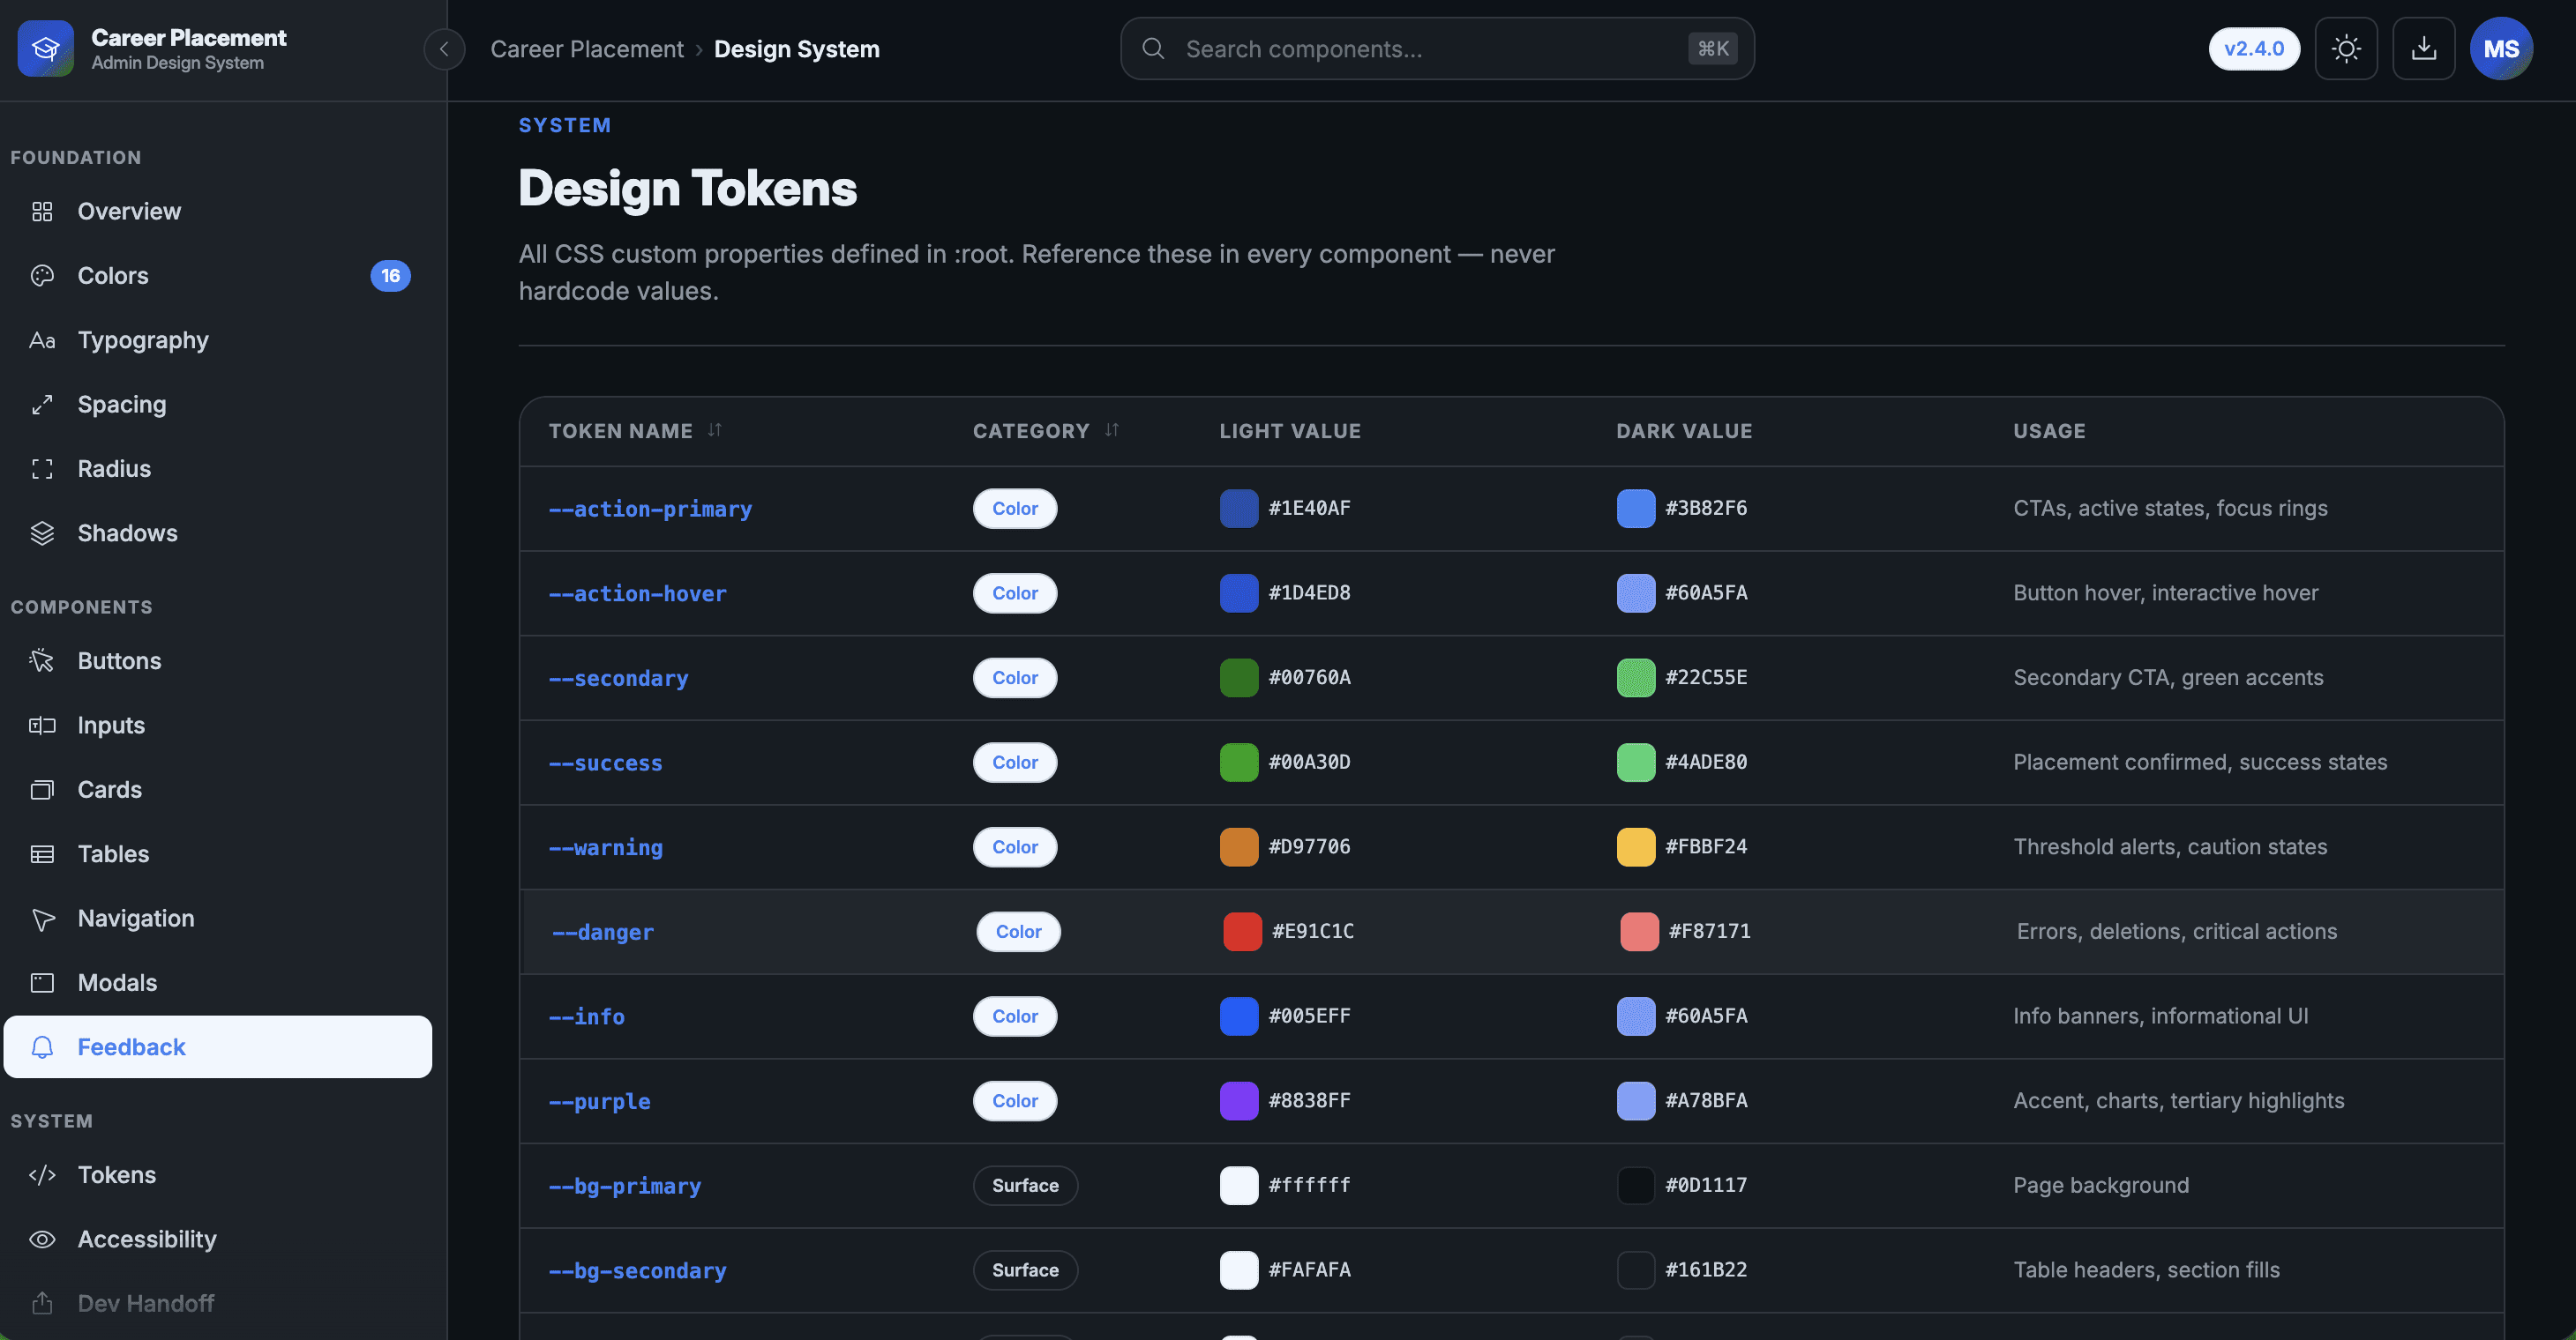Click the --bg-secondary token name
This screenshot has width=2576, height=1340.
point(637,1271)
